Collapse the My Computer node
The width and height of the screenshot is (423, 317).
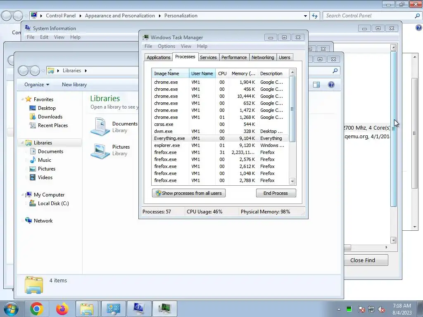click(x=22, y=195)
